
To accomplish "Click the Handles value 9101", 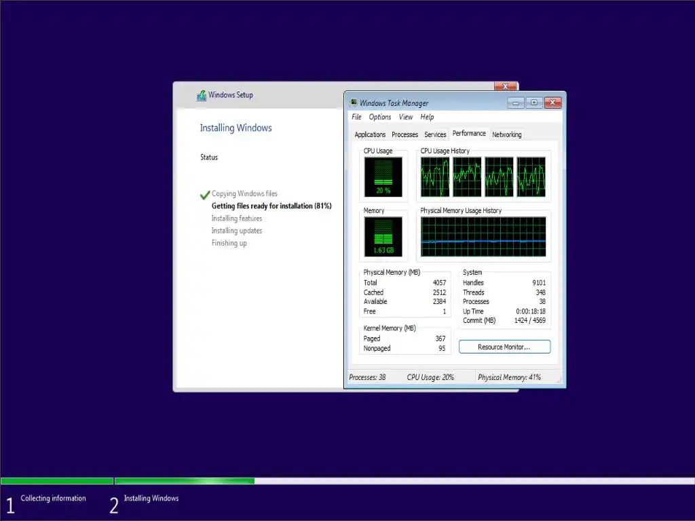I will tap(539, 283).
